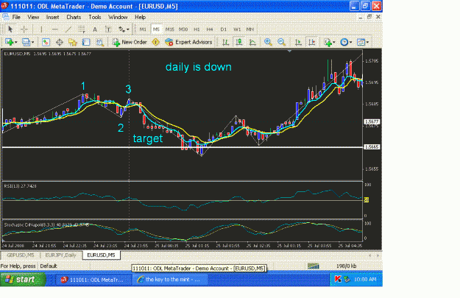The height and width of the screenshot is (298, 460).
Task: Open the Navigator folder-star icon
Action: (x=72, y=42)
